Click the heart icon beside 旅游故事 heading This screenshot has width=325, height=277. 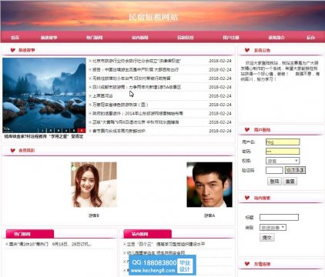click(13, 50)
